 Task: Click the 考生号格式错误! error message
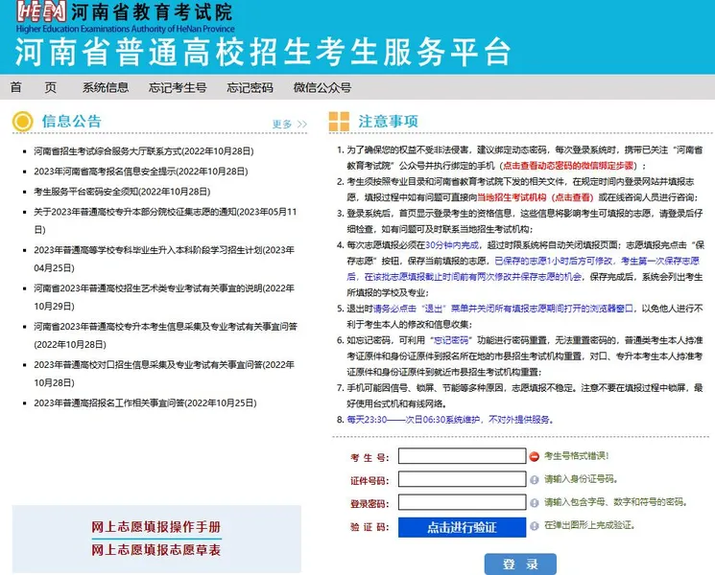coord(577,456)
